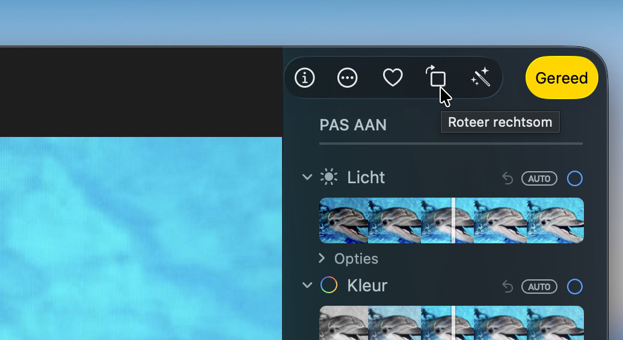Viewport: 623px width, 340px height.
Task: Click AUTO button in Kleur row
Action: click(539, 287)
